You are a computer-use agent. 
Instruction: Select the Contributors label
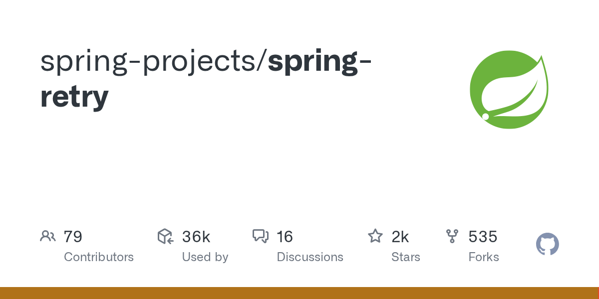99,257
